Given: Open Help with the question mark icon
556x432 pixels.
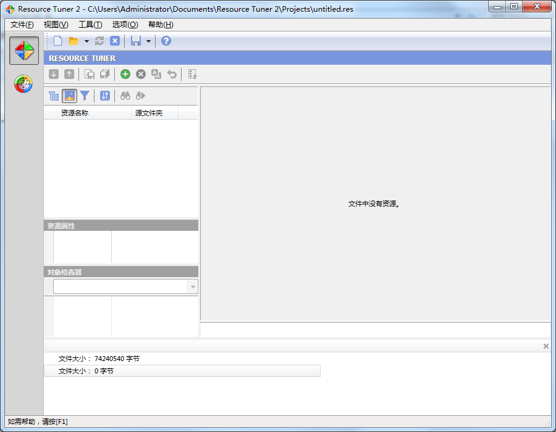Looking at the screenshot, I should coord(166,41).
